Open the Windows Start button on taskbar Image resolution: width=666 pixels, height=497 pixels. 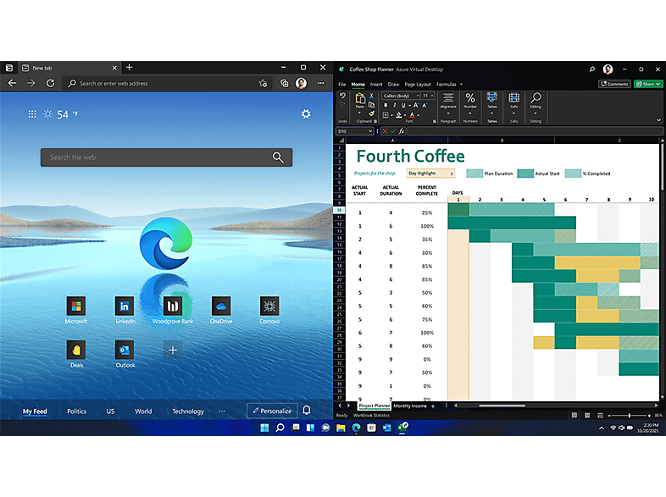coord(264,428)
